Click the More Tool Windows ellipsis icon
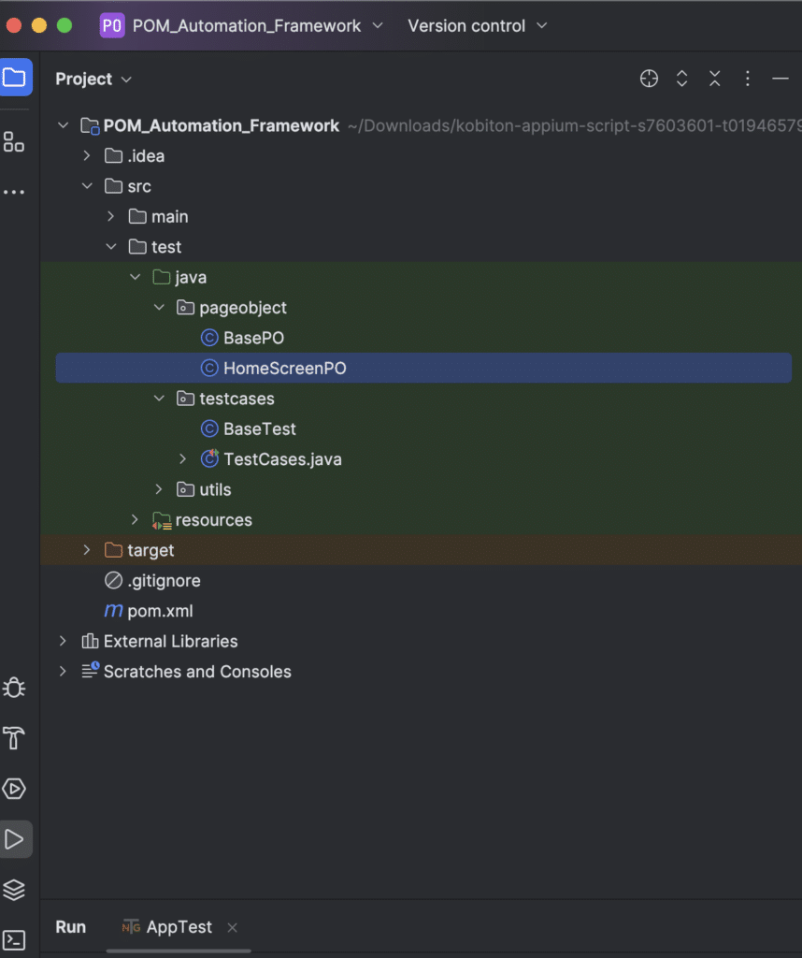 coord(16,191)
